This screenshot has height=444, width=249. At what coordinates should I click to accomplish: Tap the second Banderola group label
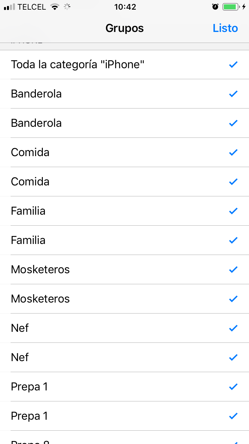36,123
